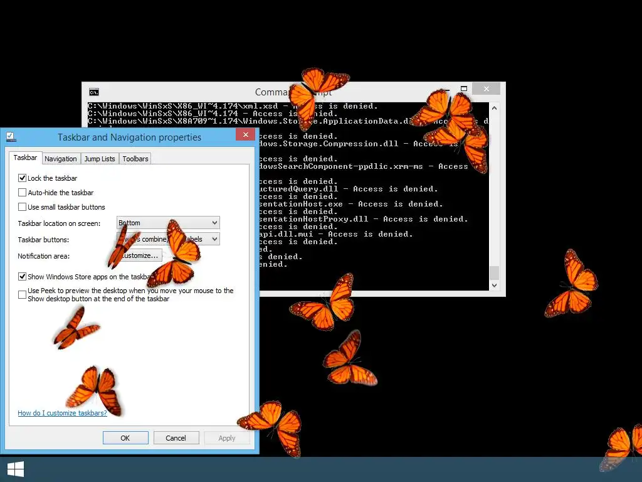Click the Taskbar buttons label

coord(43,240)
